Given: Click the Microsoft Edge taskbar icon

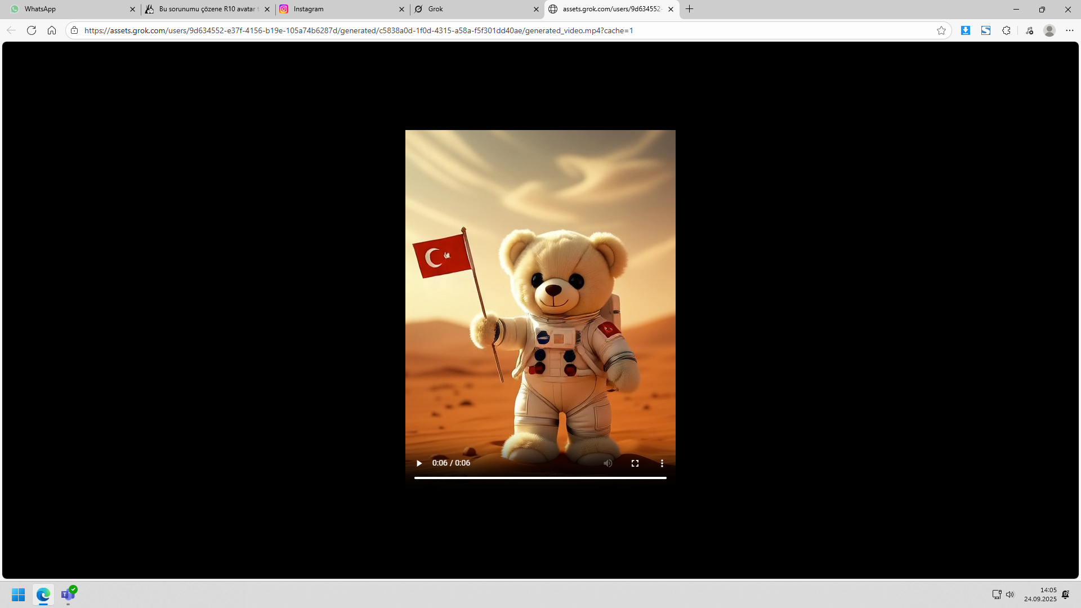Looking at the screenshot, I should coord(43,594).
